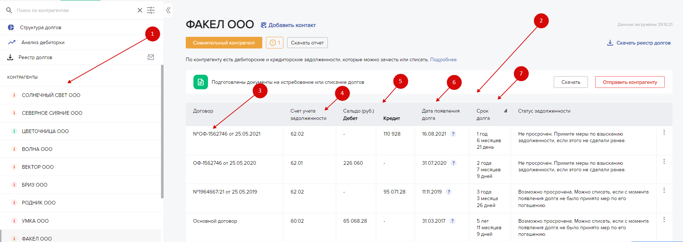Open three-dot menu for first contract row
The width and height of the screenshot is (683, 242).
coord(664,132)
